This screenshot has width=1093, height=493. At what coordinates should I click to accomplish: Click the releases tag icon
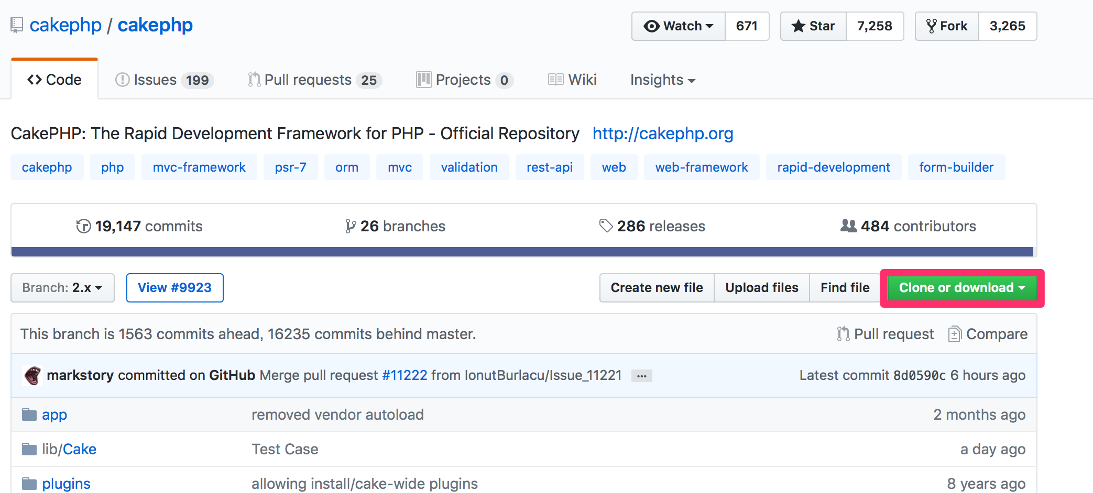pyautogui.click(x=606, y=226)
